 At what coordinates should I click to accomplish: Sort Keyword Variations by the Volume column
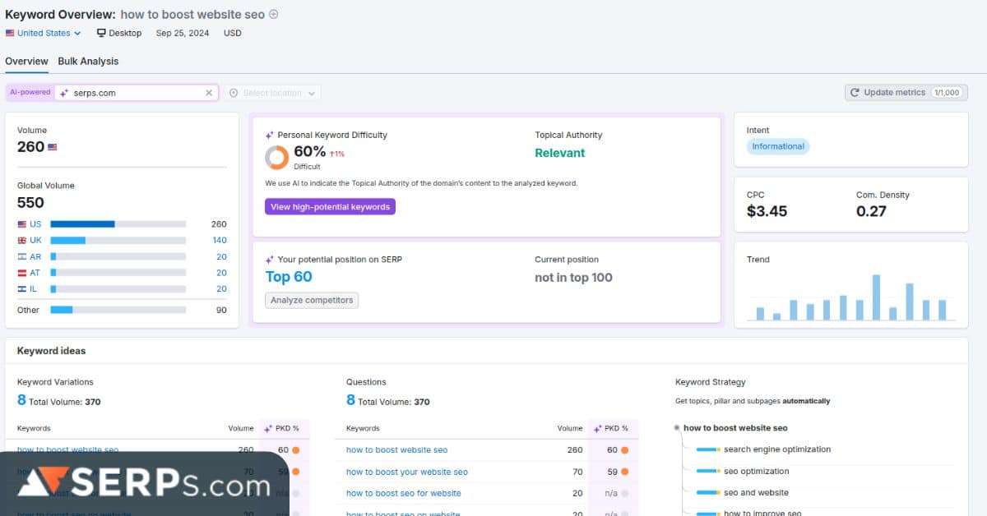pos(241,428)
